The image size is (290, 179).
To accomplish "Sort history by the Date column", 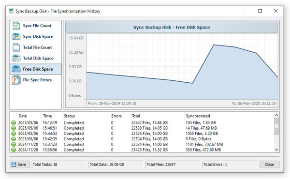I will coord(29,116).
